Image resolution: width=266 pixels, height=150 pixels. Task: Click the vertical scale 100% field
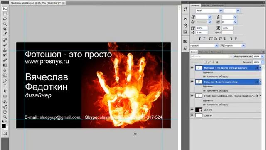[x=202, y=28]
